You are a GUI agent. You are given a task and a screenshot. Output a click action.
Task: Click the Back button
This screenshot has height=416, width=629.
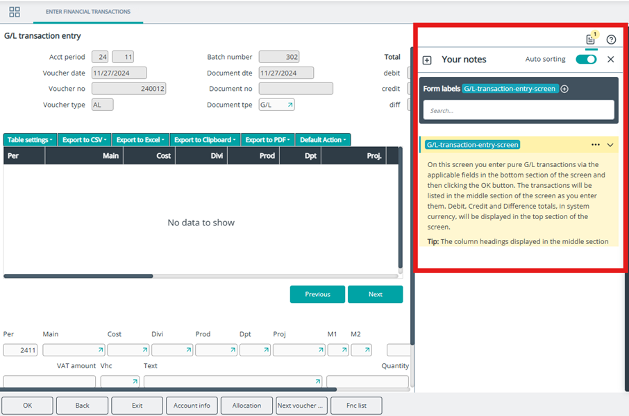(x=82, y=406)
